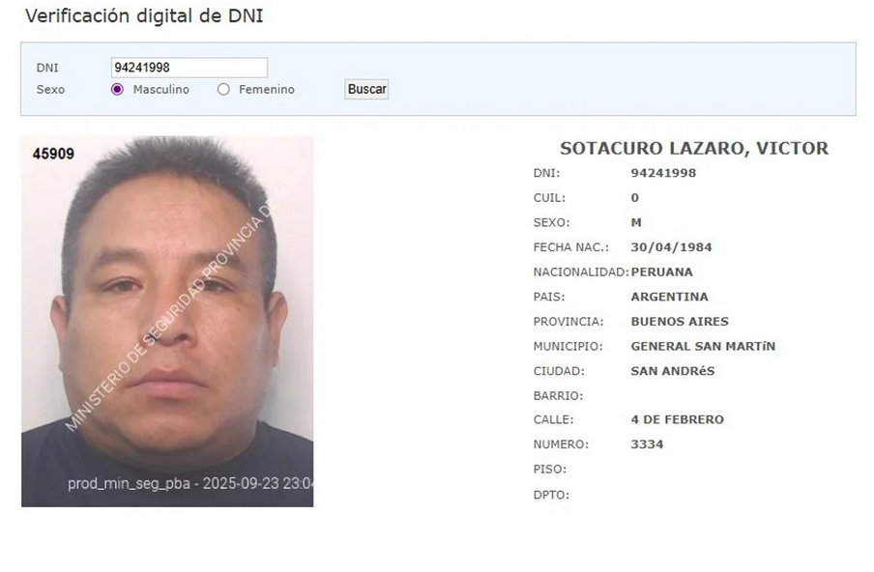The width and height of the screenshot is (874, 572).
Task: Click the MUNICIPIO value GENERAL SAN MARTÍN
Action: tap(703, 346)
